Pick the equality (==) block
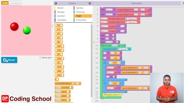Viewport: 184px width, 103px height. click(x=59, y=46)
